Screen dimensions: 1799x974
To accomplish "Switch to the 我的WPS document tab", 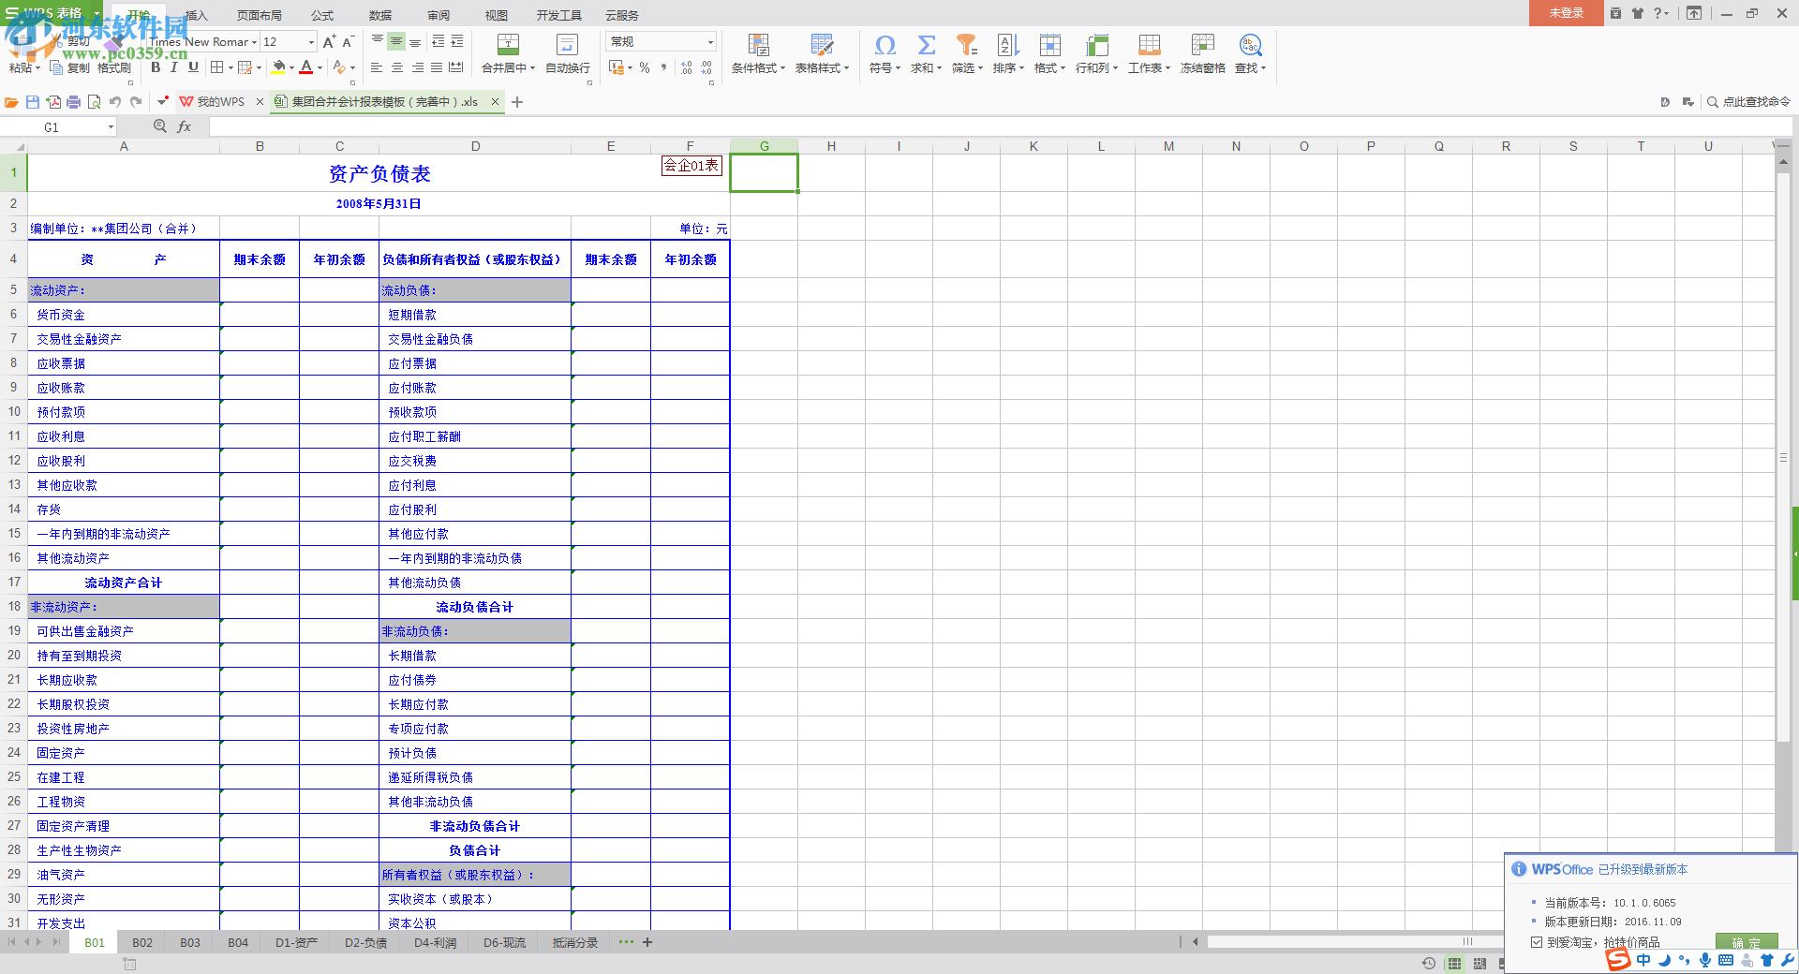I will click(x=220, y=102).
